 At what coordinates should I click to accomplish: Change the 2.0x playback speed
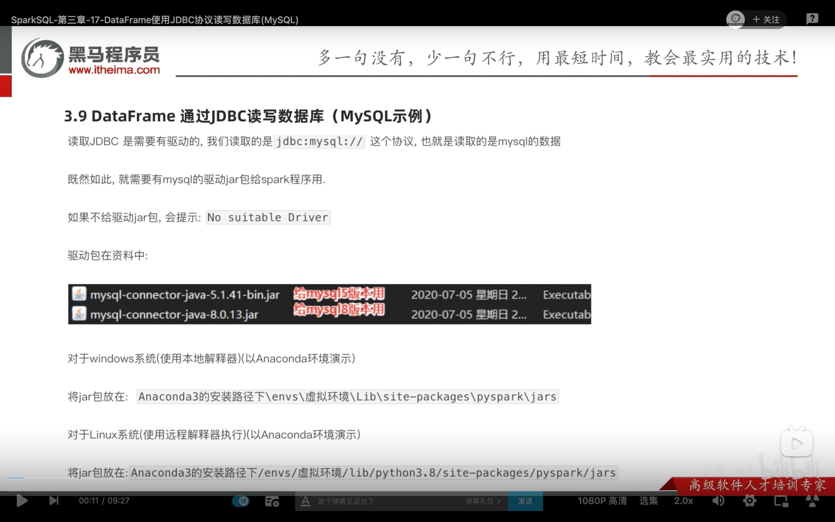point(684,501)
